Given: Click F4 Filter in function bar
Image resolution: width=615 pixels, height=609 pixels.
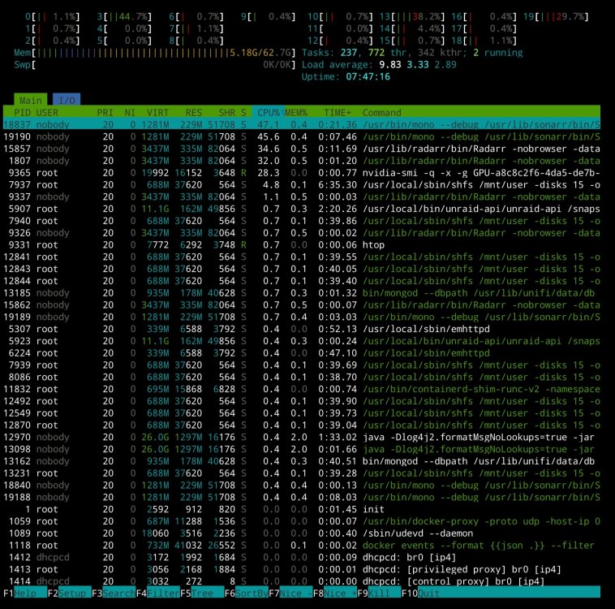Looking at the screenshot, I should [158, 593].
